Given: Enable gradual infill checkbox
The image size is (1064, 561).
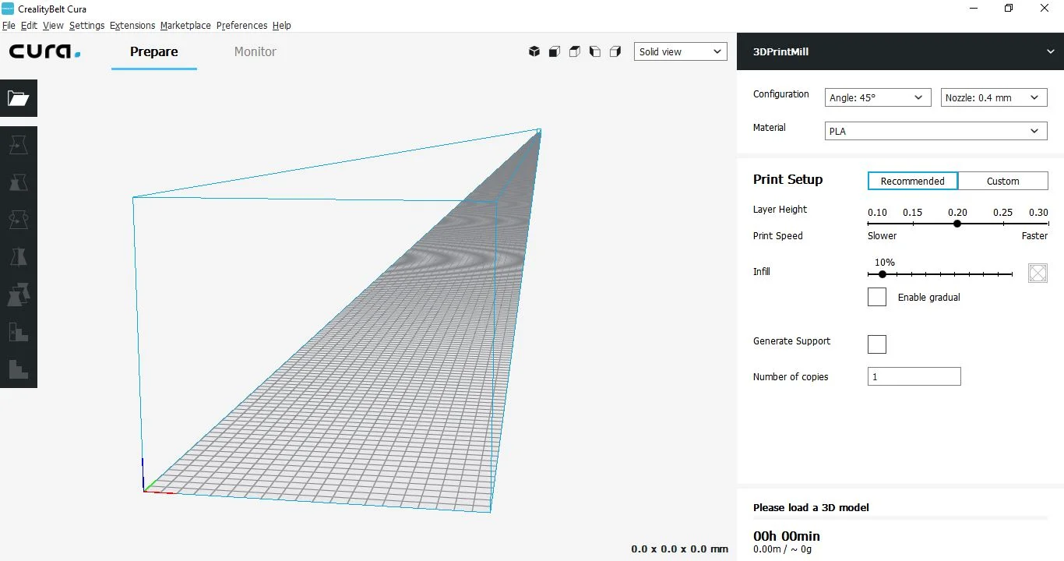Looking at the screenshot, I should [877, 297].
